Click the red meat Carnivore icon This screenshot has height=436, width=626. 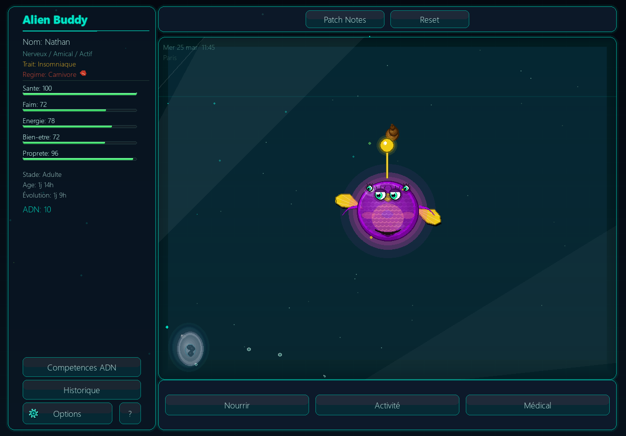click(83, 73)
